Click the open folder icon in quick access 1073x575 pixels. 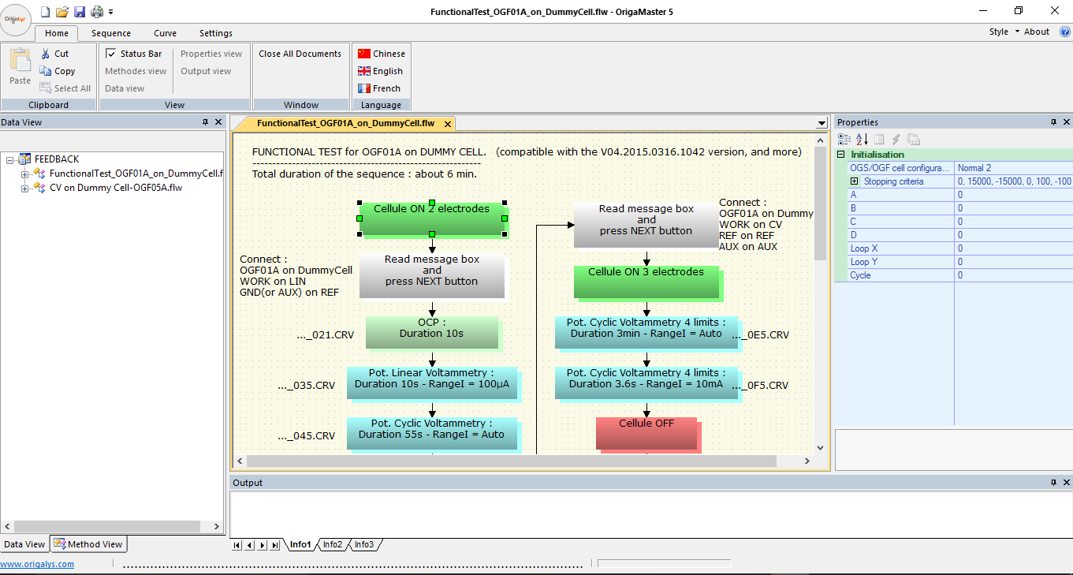pyautogui.click(x=62, y=11)
